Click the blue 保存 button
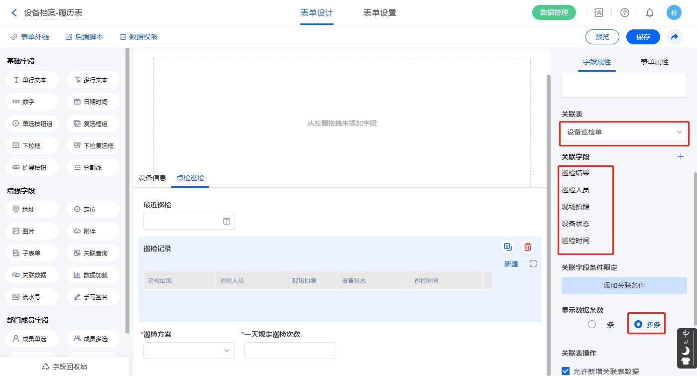 (643, 37)
